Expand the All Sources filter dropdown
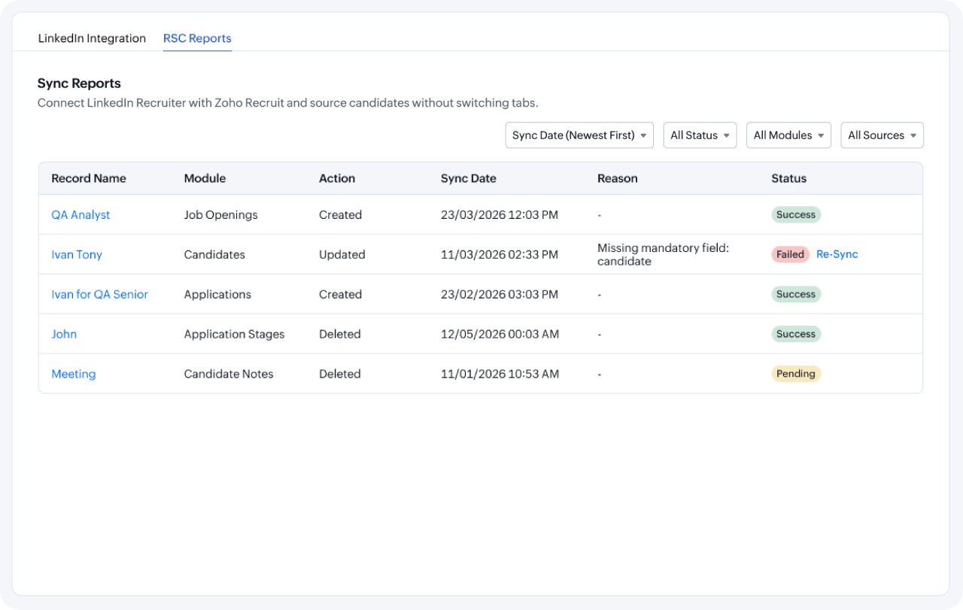Image resolution: width=963 pixels, height=610 pixels. click(882, 135)
